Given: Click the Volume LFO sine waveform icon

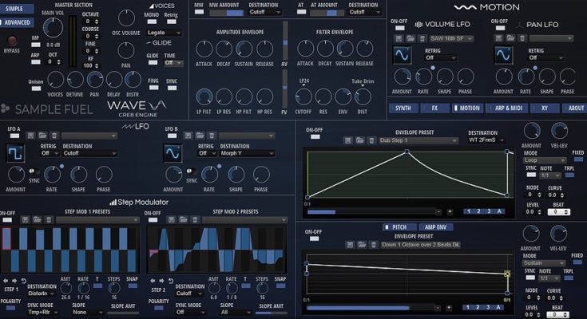Looking at the screenshot, I should tap(404, 54).
